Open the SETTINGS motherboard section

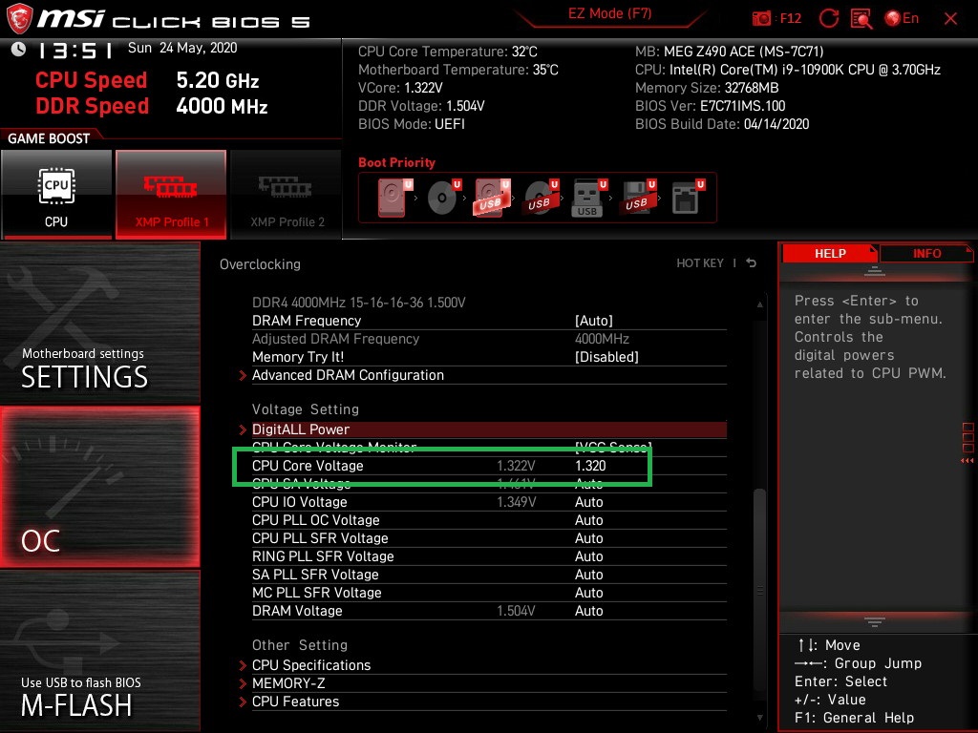(x=99, y=323)
